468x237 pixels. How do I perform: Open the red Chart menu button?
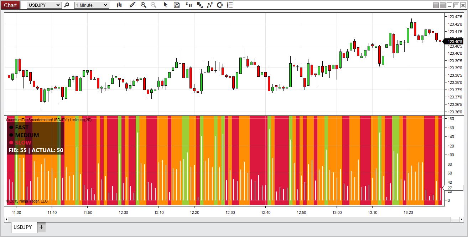[10, 5]
